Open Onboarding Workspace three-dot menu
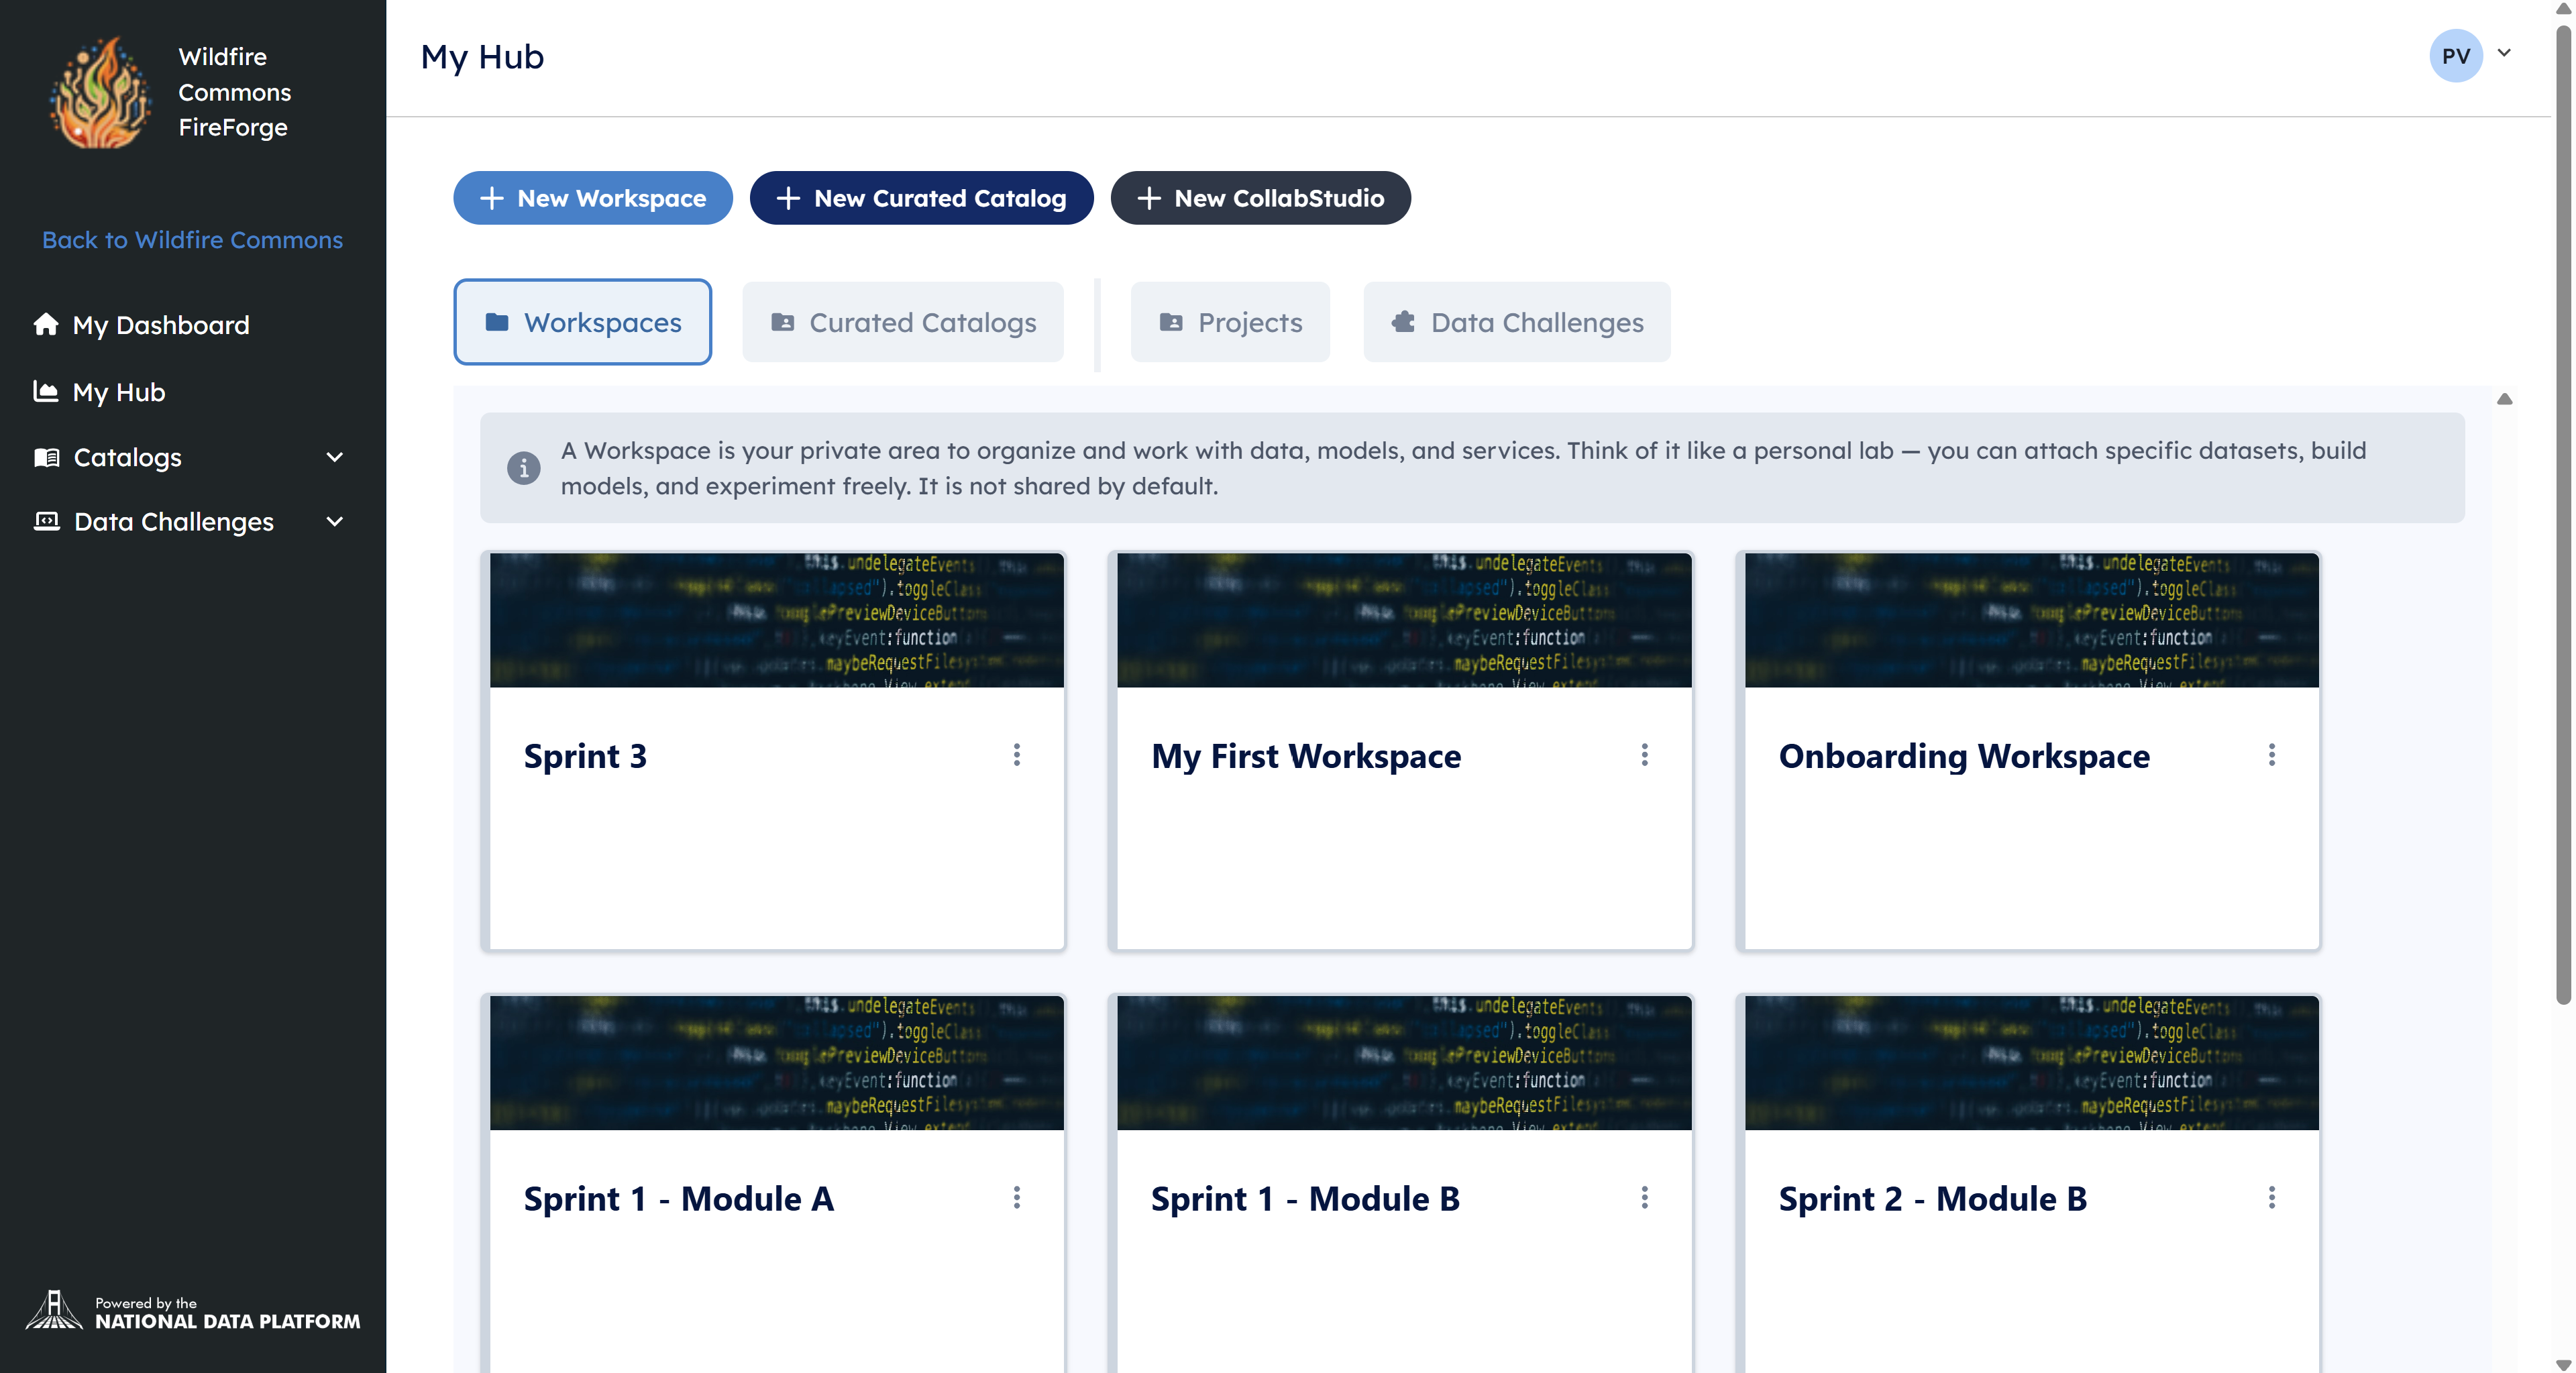Viewport: 2576px width, 1373px height. (x=2271, y=755)
